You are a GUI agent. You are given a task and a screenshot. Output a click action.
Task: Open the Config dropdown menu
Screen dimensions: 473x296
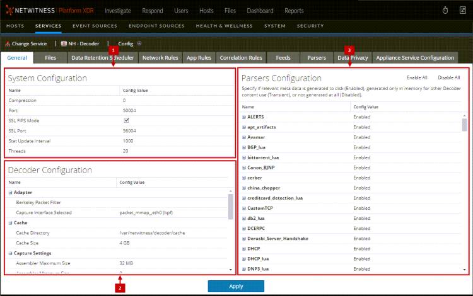coord(139,43)
